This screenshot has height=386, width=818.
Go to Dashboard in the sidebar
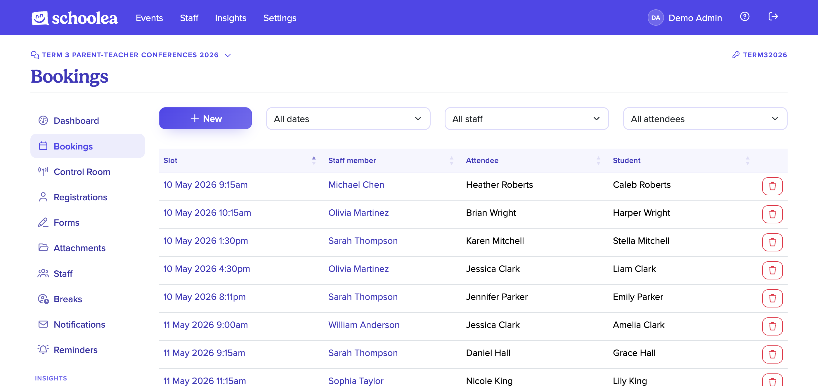(87, 121)
